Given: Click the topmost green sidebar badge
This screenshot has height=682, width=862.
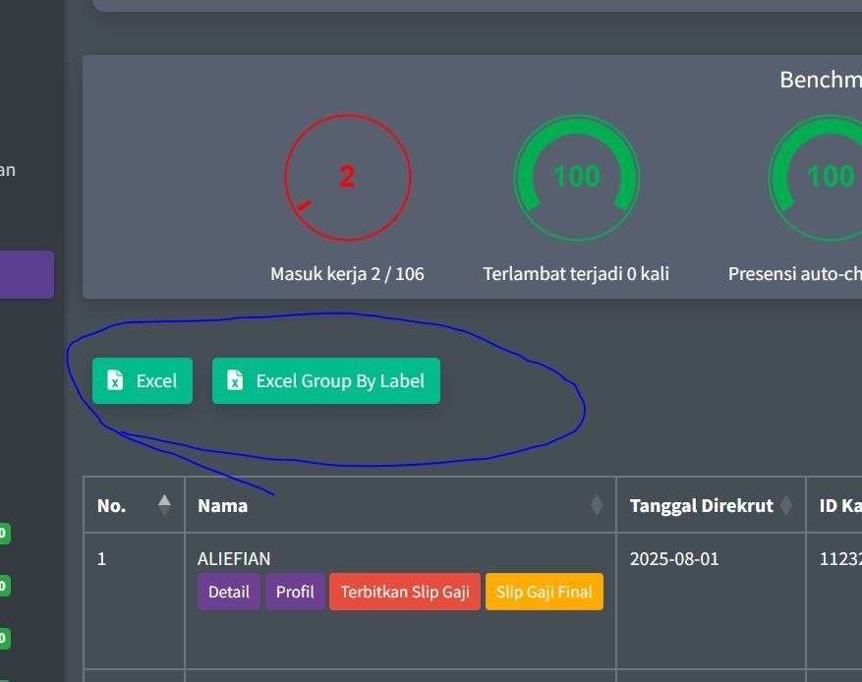Looking at the screenshot, I should [x=3, y=535].
